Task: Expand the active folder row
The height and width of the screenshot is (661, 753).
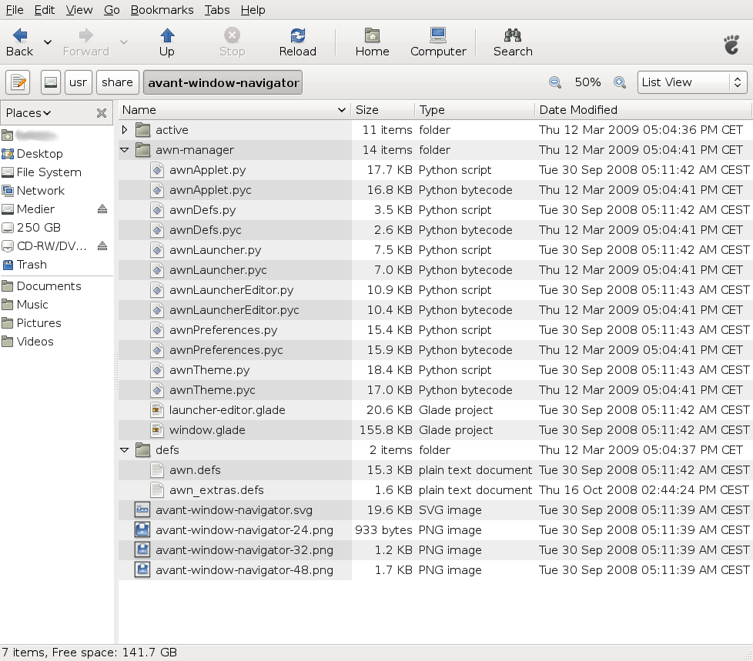Action: pyautogui.click(x=125, y=129)
